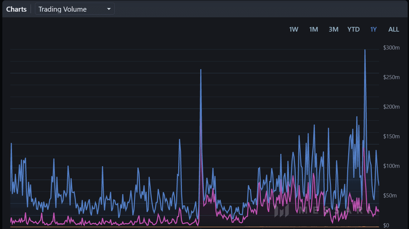Switch to the 1M time range

click(314, 29)
